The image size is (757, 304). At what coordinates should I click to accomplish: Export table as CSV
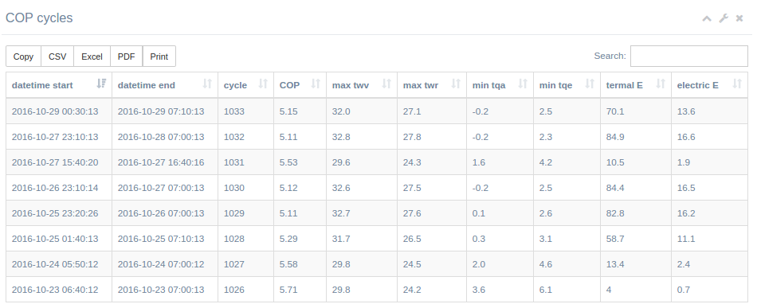click(57, 57)
